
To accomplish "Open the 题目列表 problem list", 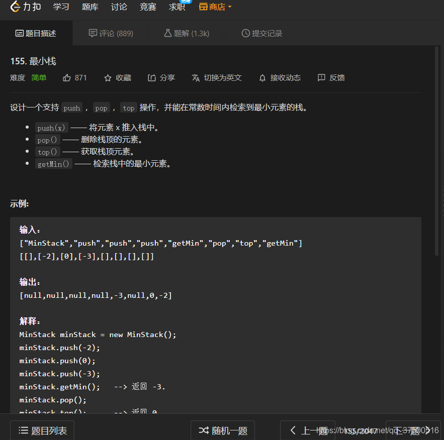I will click(42, 430).
